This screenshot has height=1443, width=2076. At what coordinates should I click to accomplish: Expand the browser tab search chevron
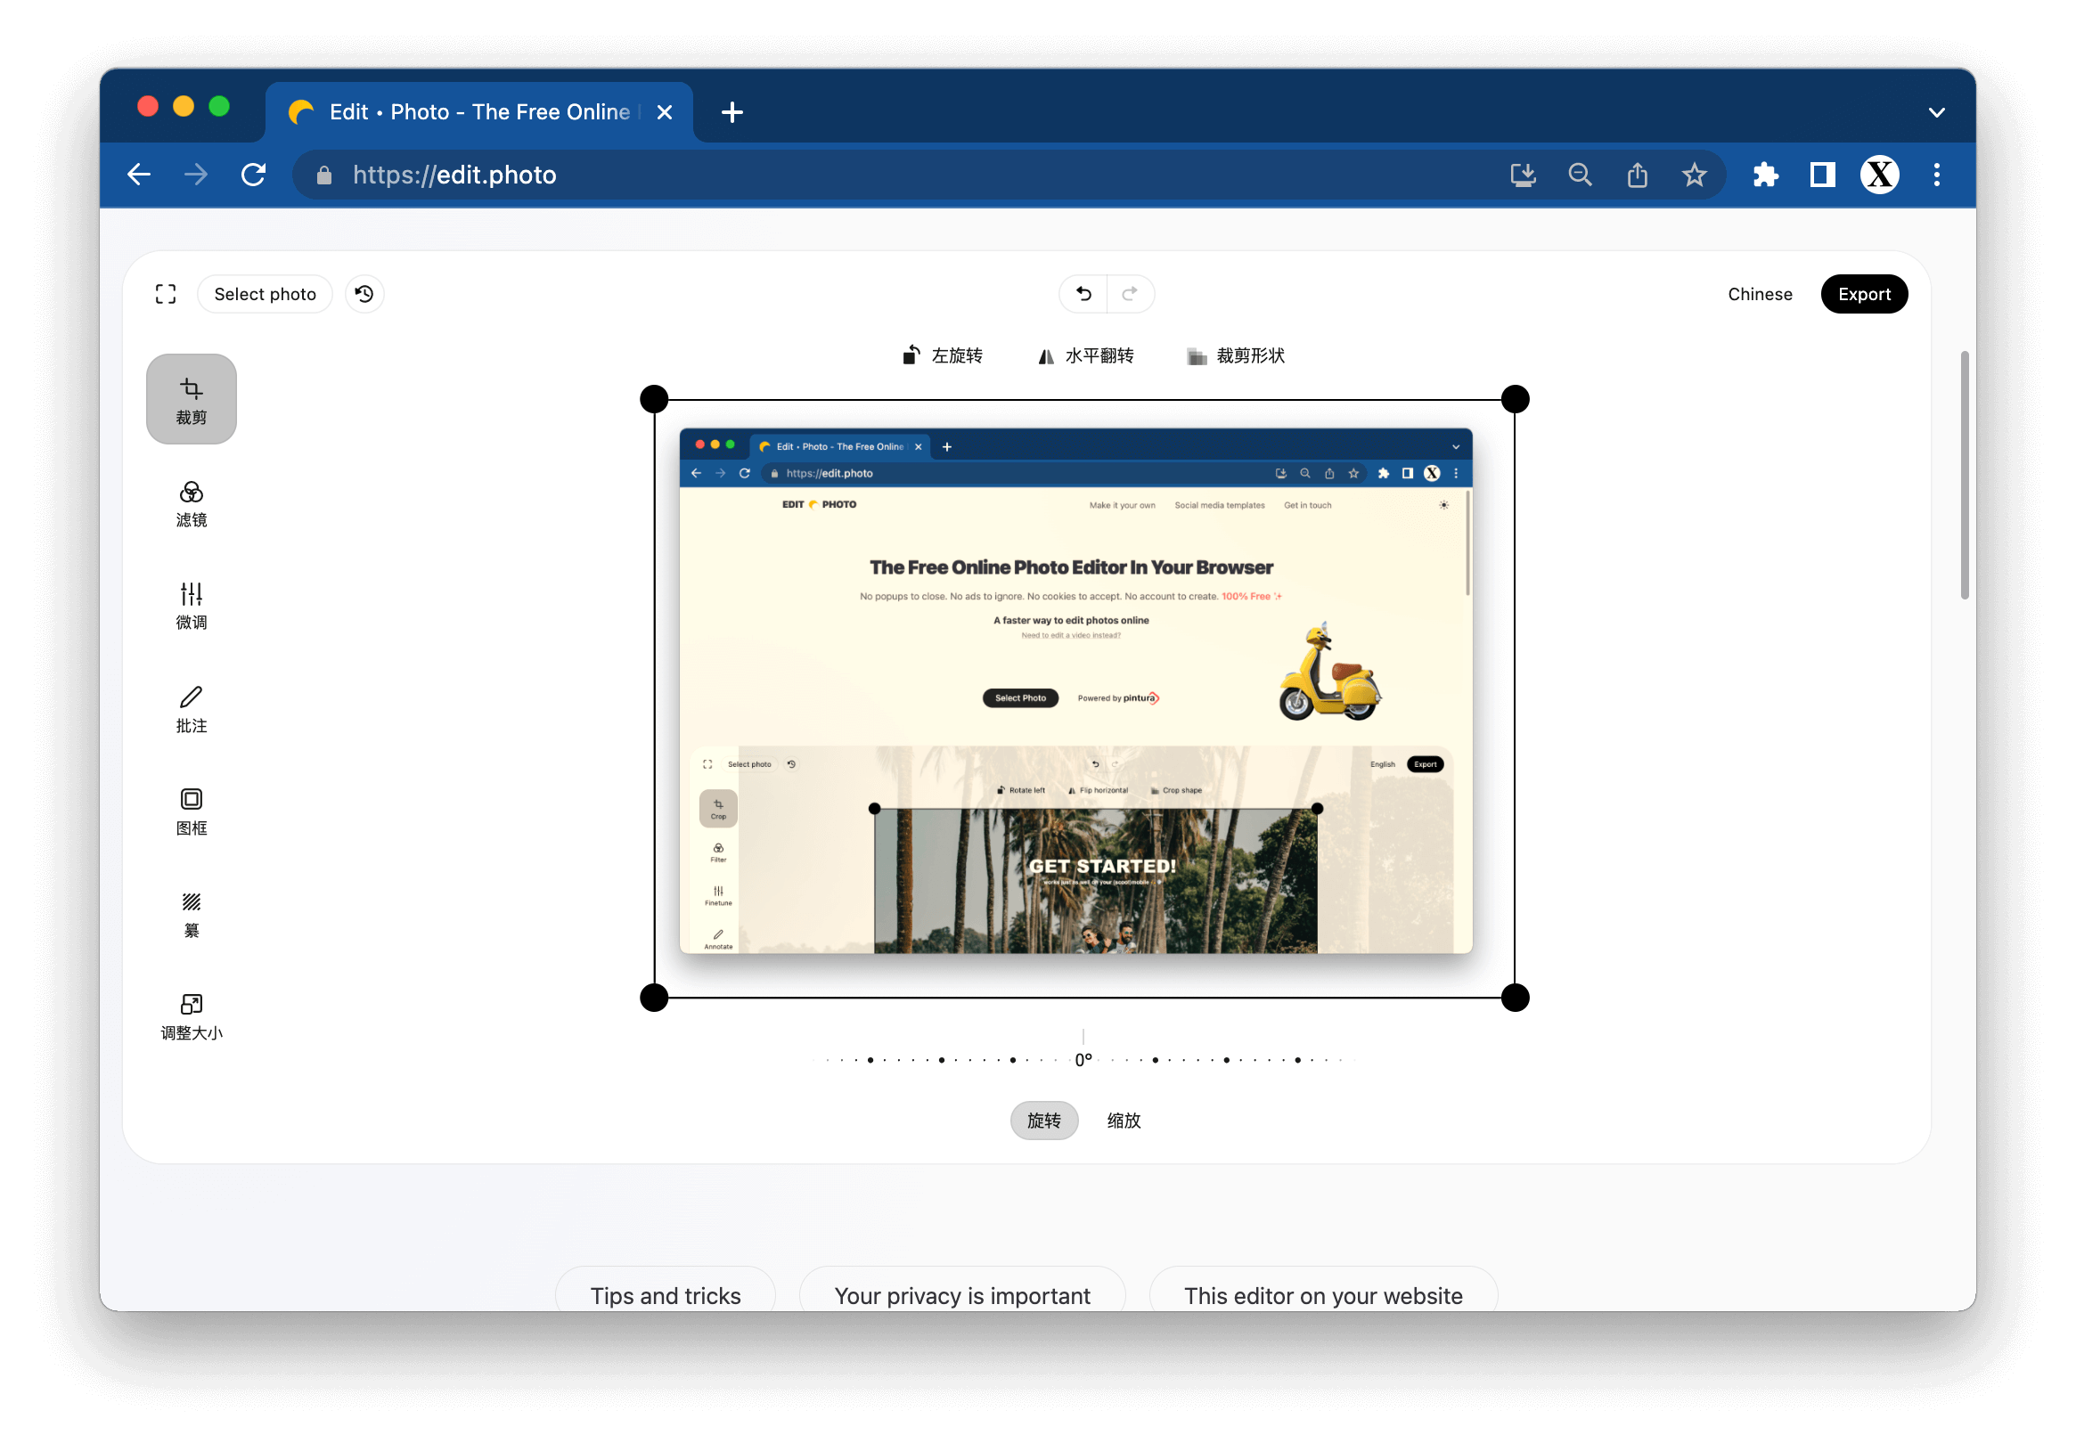pos(1936,113)
